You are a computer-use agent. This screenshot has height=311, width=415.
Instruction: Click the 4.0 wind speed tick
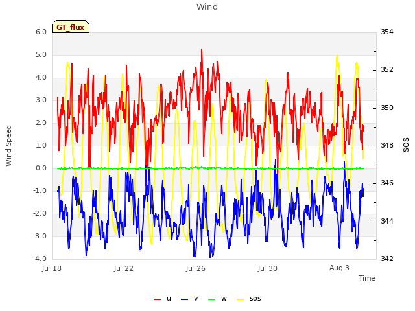[41, 78]
